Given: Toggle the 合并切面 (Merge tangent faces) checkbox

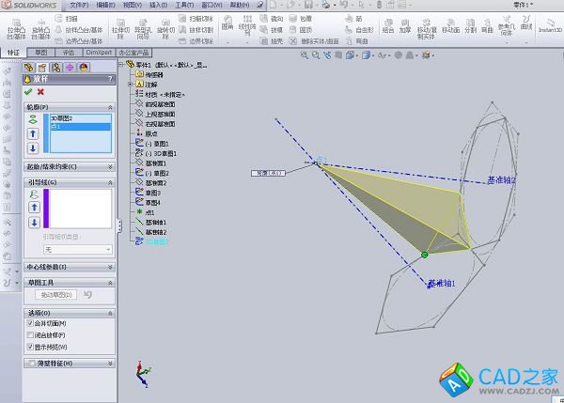Looking at the screenshot, I should 30,323.
